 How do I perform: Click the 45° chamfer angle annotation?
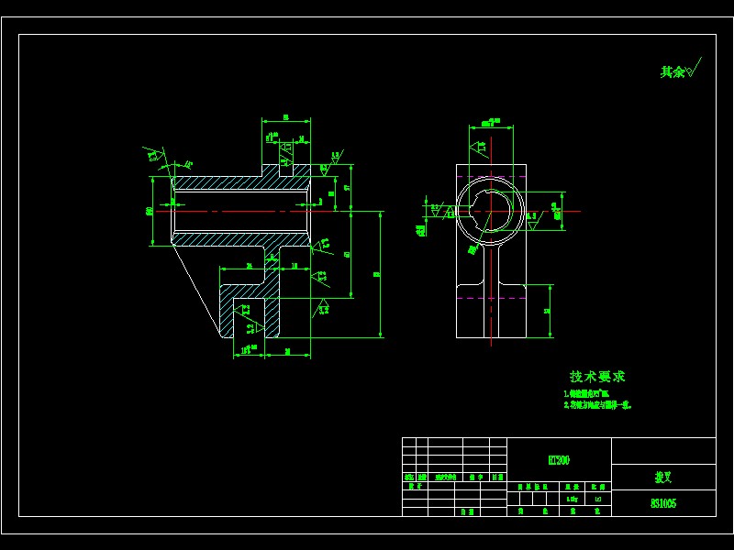(188, 164)
